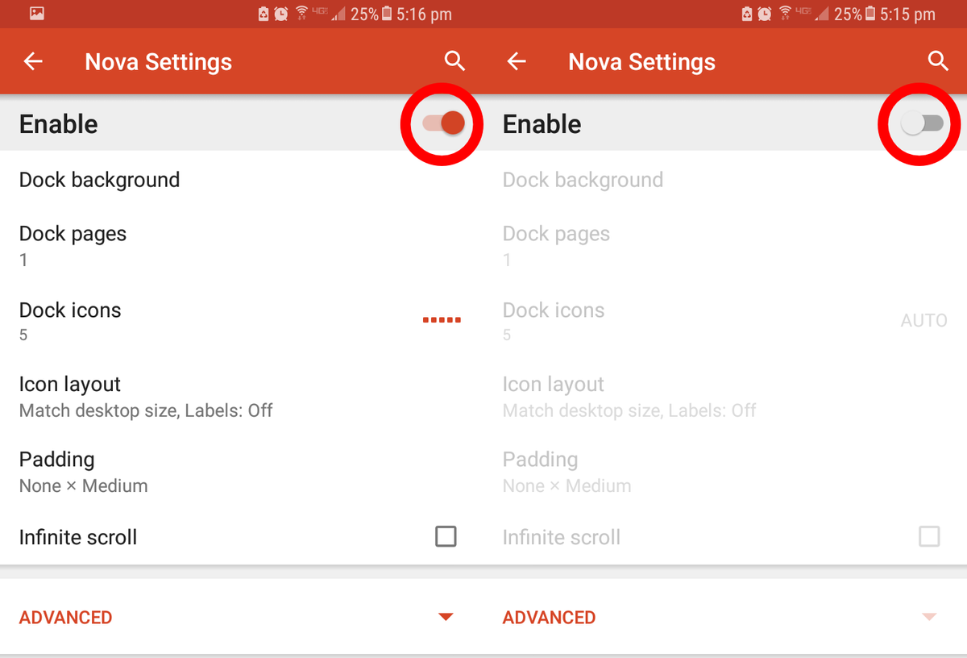
Task: Tap the AUTO label beside Dock icons
Action: pos(924,321)
